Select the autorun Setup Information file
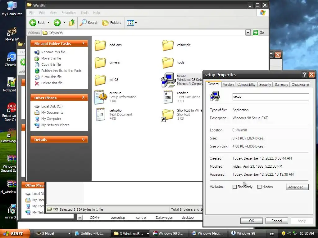This screenshot has width=318, height=238. 100,97
